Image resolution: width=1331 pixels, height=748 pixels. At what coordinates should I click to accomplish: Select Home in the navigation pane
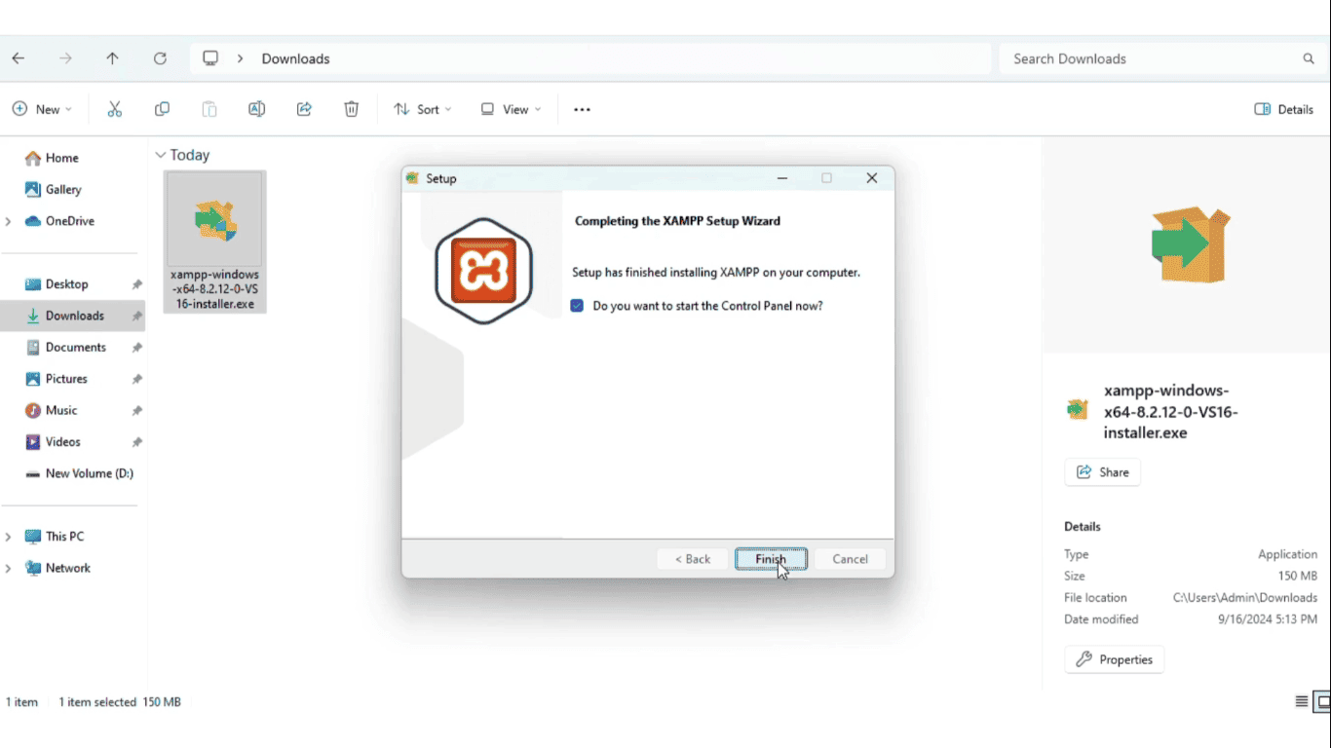(x=61, y=158)
